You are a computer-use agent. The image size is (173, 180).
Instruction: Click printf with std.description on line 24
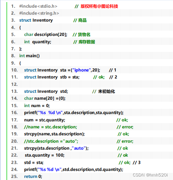click(74, 170)
